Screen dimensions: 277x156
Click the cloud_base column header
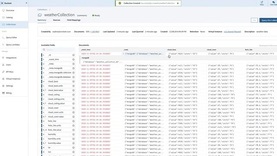pos(172,50)
